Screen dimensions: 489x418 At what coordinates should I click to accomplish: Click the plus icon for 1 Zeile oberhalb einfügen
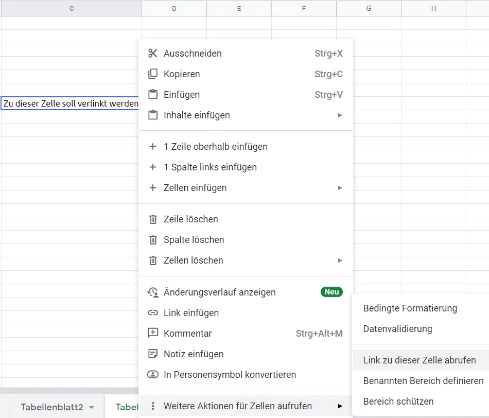coord(152,147)
